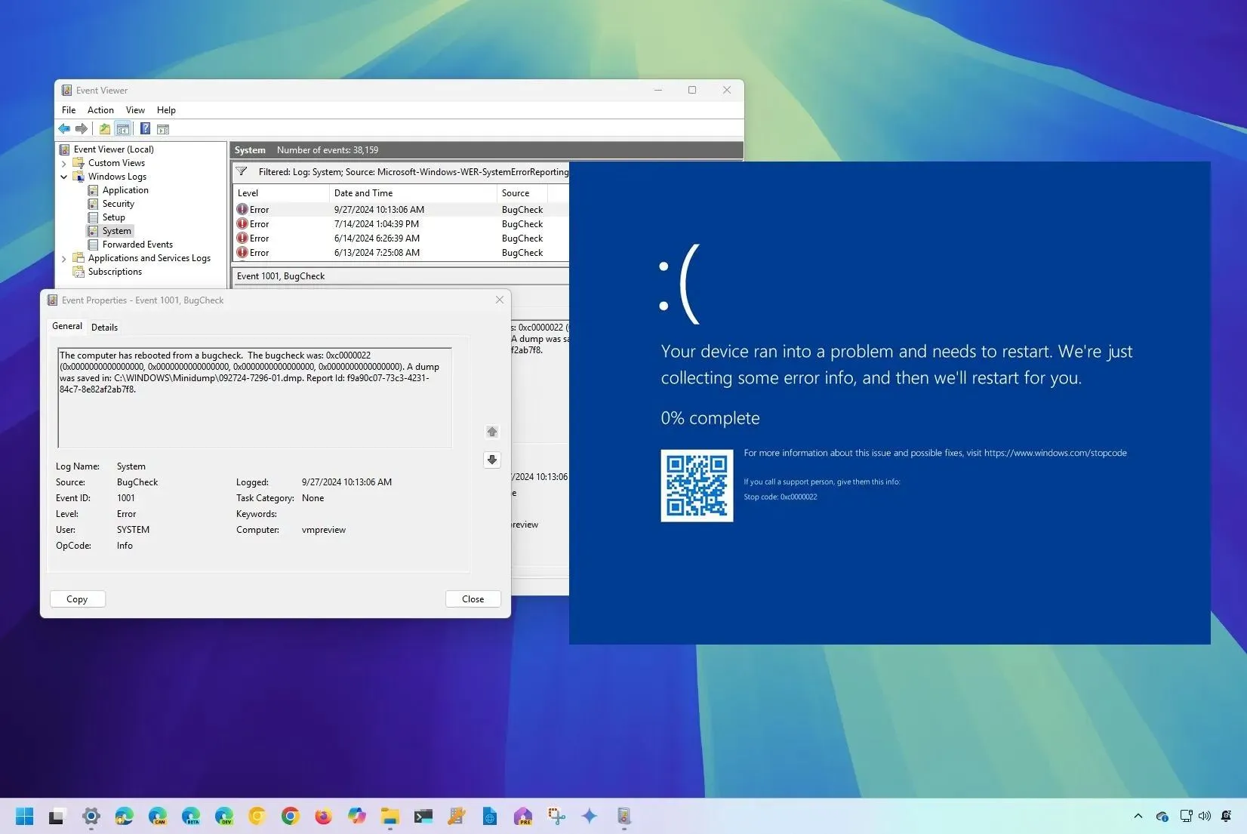Click the Error level icon on 9/27/2024 event
Screen dimensions: 1247x834
pos(242,209)
